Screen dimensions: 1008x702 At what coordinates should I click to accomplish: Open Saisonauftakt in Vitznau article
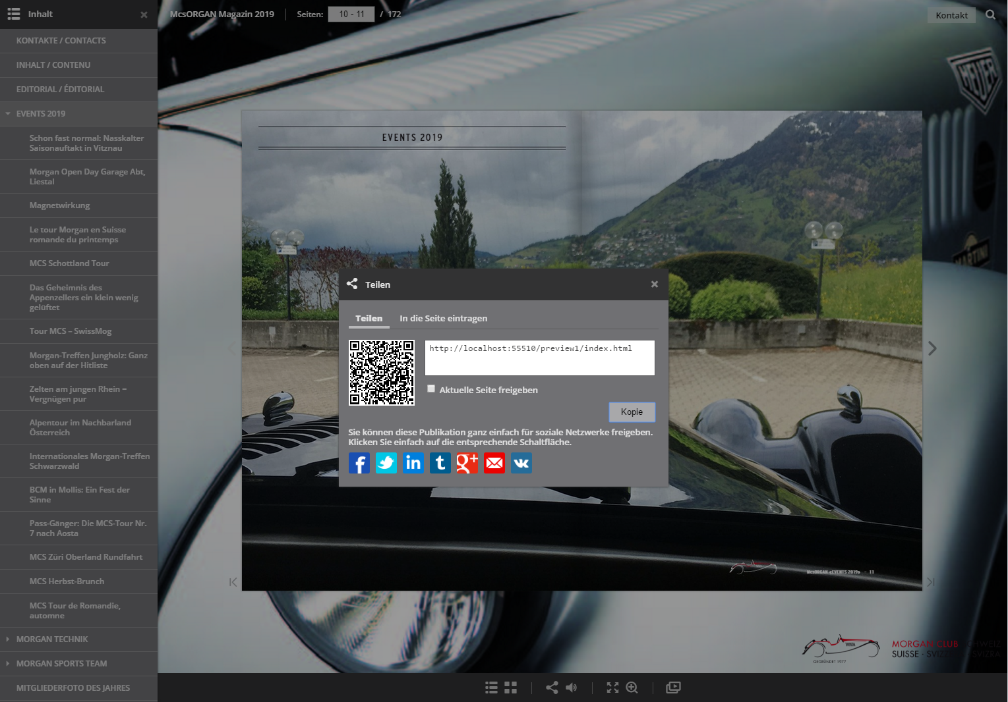[x=78, y=143]
